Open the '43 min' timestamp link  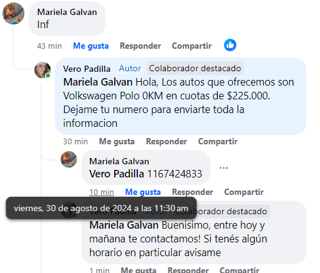(x=49, y=46)
